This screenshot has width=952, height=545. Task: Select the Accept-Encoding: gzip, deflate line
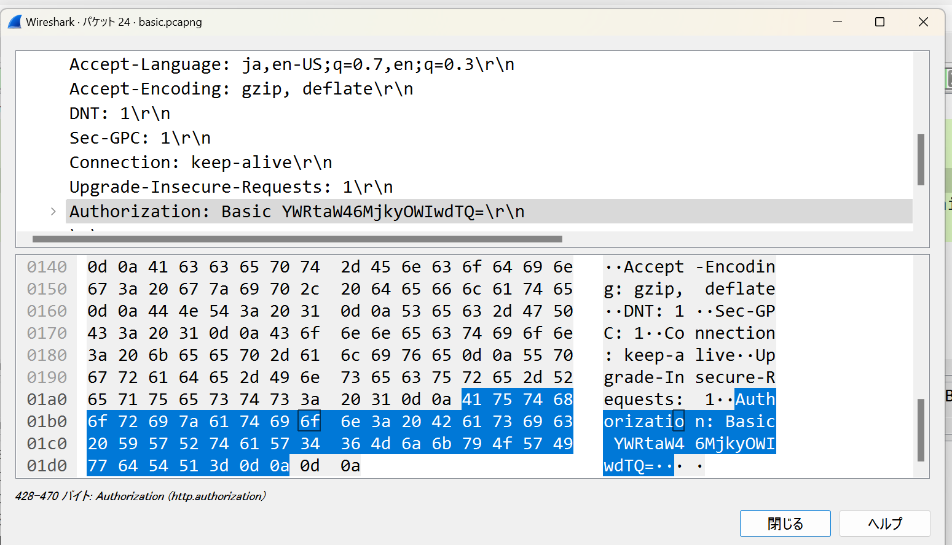coord(241,89)
